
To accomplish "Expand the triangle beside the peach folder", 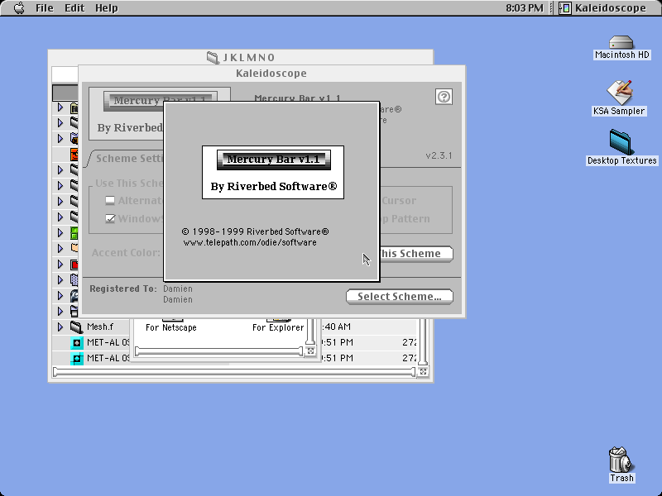I will pyautogui.click(x=60, y=248).
